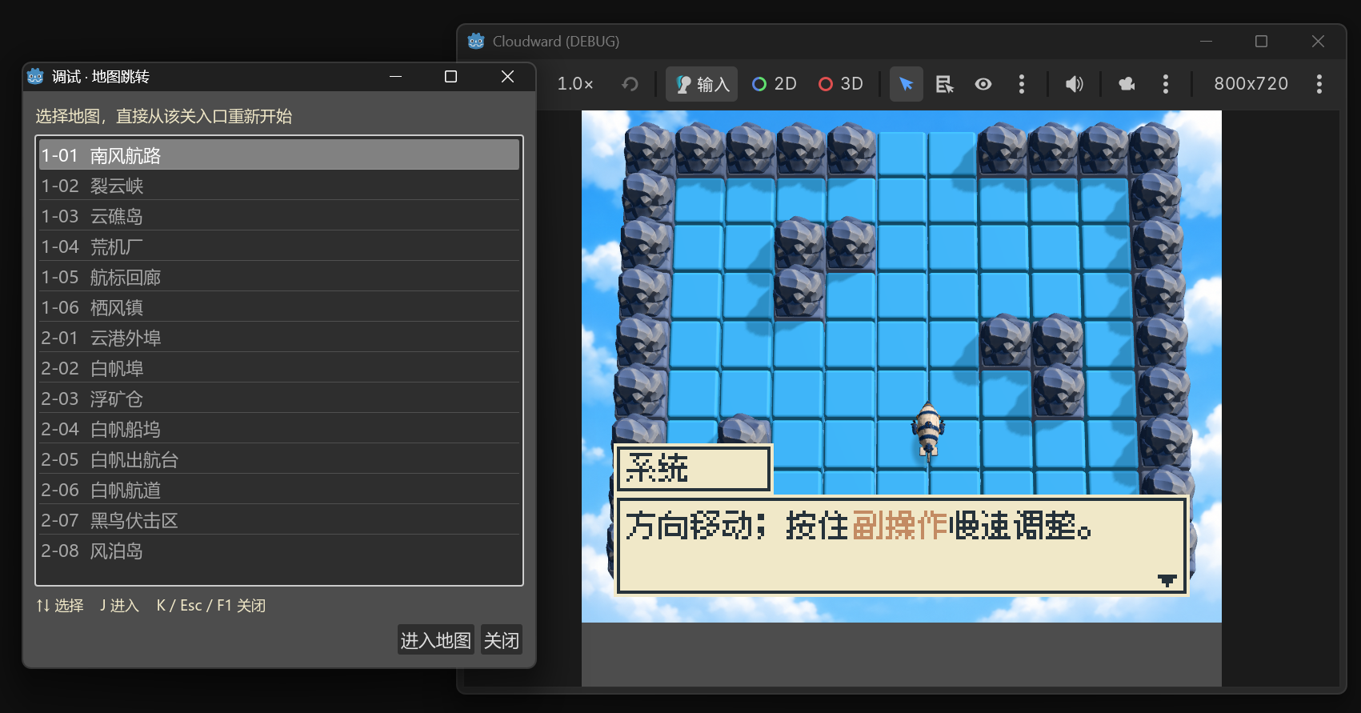Click the Godot icon in the 调试 window title bar
The width and height of the screenshot is (1361, 713).
[35, 76]
